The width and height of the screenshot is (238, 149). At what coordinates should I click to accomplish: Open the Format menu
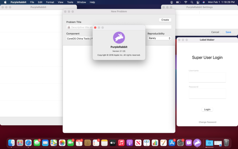[x=50, y=2]
